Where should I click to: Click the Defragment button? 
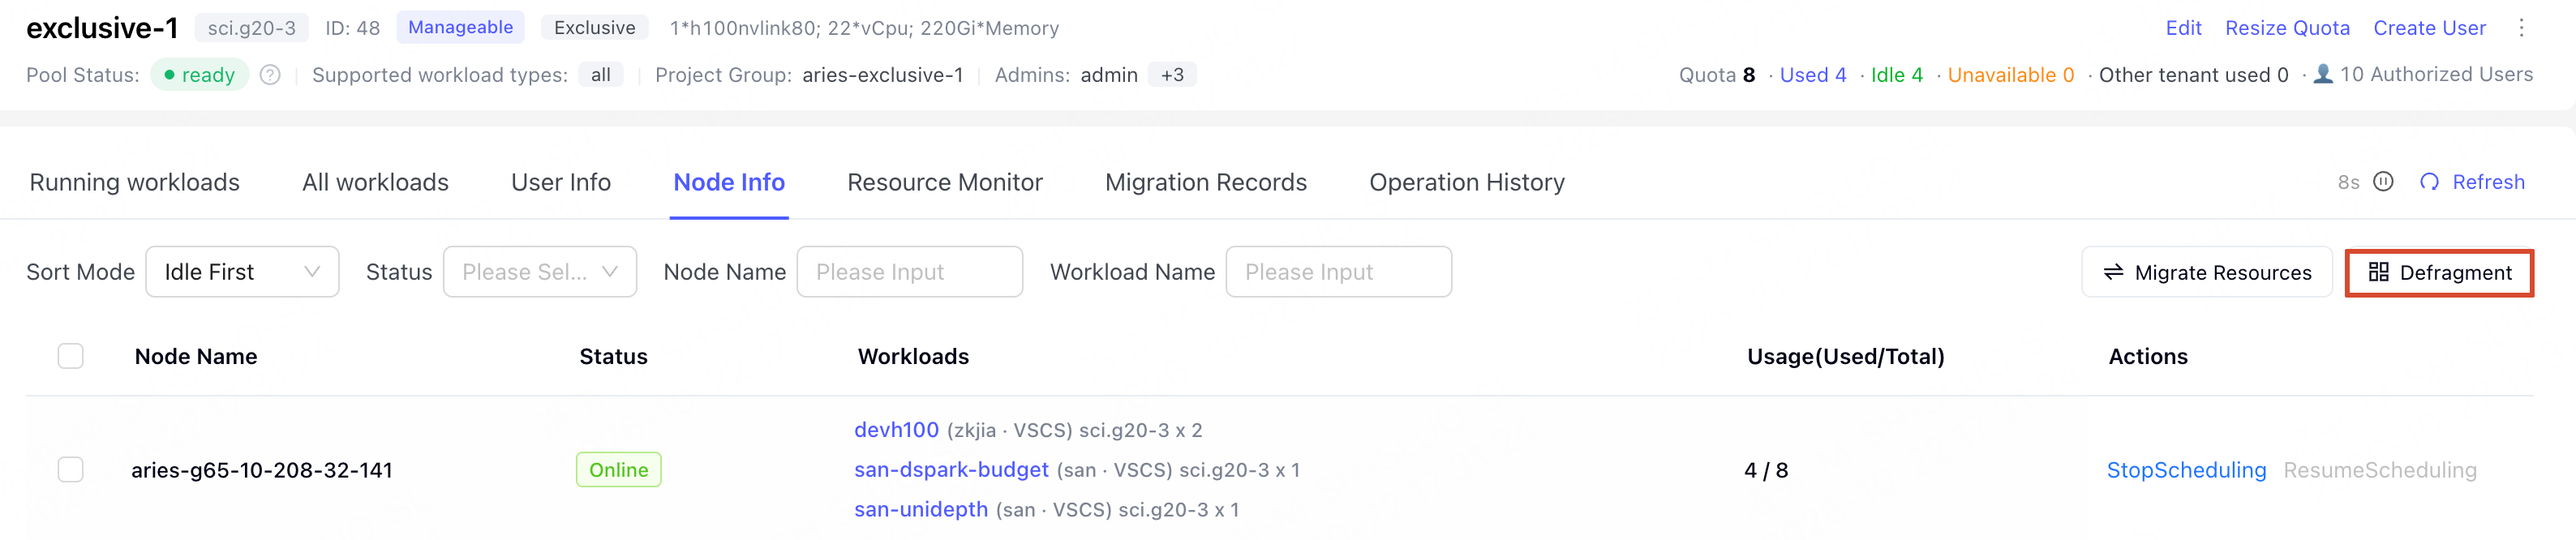point(2439,272)
